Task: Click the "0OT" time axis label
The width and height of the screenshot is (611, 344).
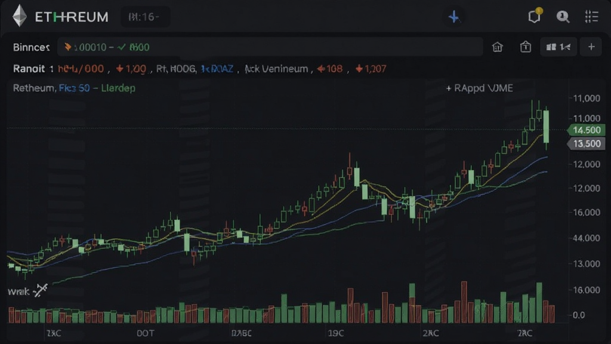Action: (146, 333)
